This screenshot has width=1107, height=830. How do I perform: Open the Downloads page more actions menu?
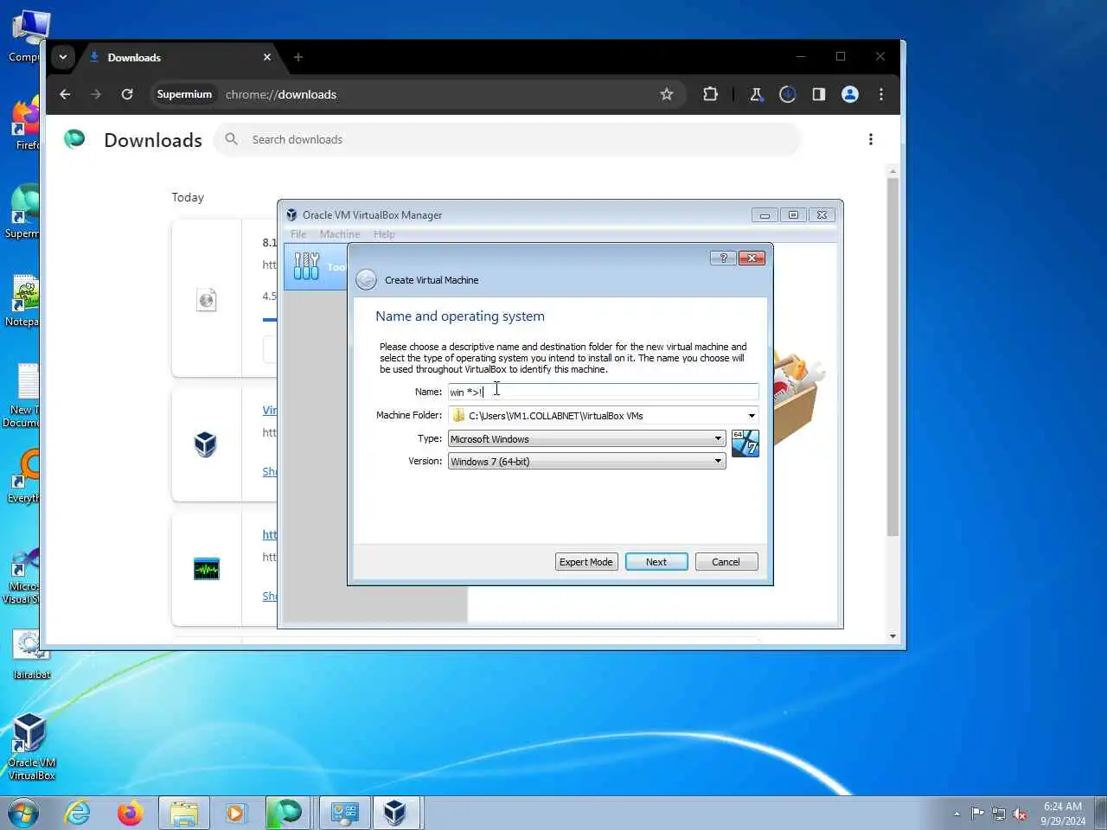tap(871, 139)
